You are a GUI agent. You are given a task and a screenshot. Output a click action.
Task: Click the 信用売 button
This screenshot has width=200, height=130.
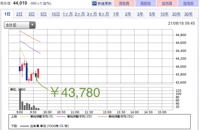(189, 3)
